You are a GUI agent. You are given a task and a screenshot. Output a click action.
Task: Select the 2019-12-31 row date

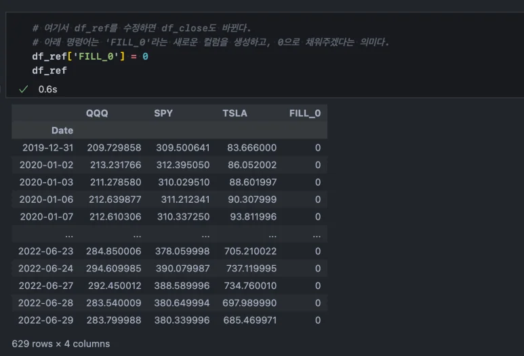click(x=43, y=148)
